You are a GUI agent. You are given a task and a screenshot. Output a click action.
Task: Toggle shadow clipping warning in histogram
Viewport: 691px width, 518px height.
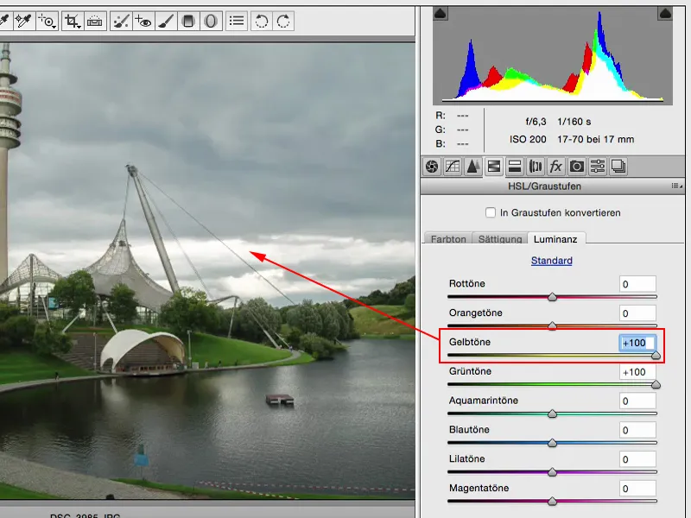click(441, 14)
